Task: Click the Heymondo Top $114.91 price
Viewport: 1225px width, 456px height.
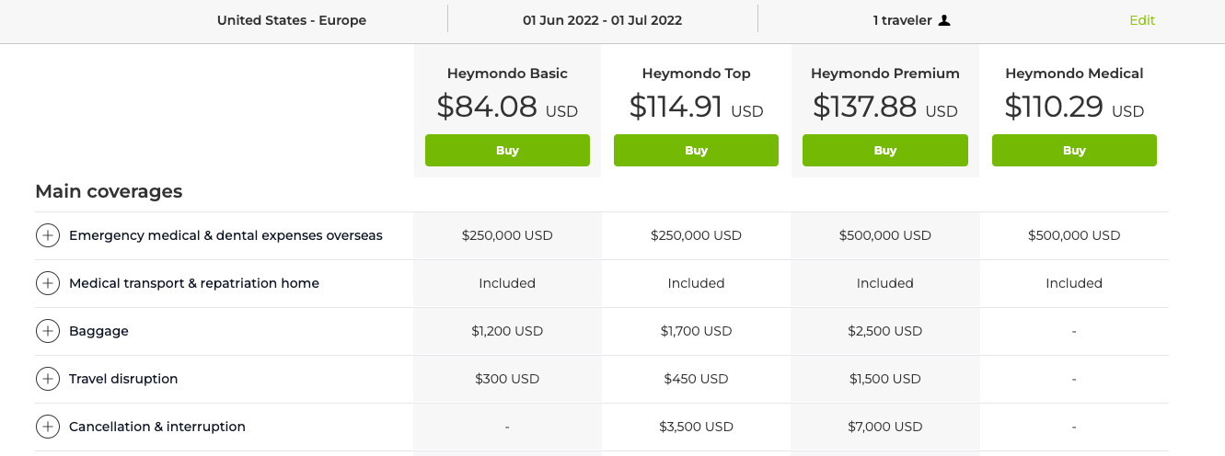Action: pos(696,107)
